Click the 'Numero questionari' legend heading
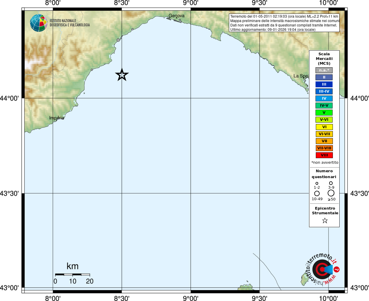Viewport: 369px width, 301px height. (x=324, y=174)
